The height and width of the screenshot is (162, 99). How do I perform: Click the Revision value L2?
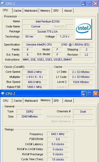click(x=87, y=55)
